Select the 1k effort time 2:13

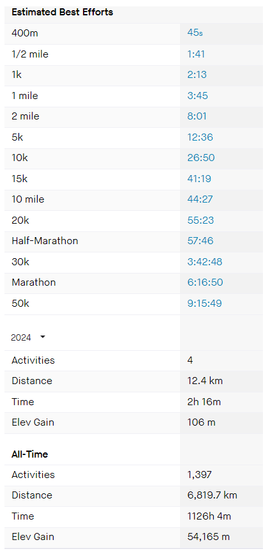(x=197, y=75)
